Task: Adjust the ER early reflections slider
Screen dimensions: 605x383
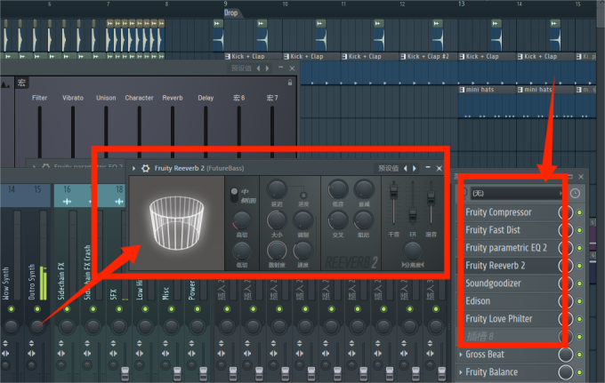Action: (413, 214)
